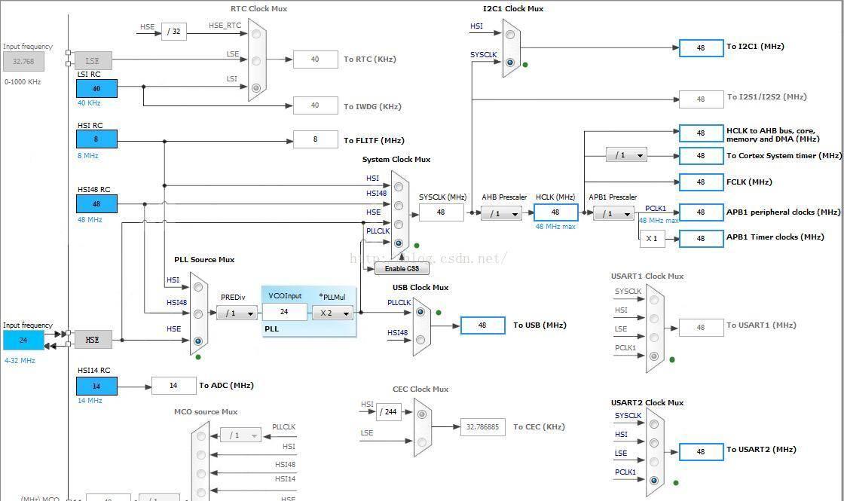
Task: Select PLLCLK in the USB Clock Mux
Action: (x=420, y=312)
